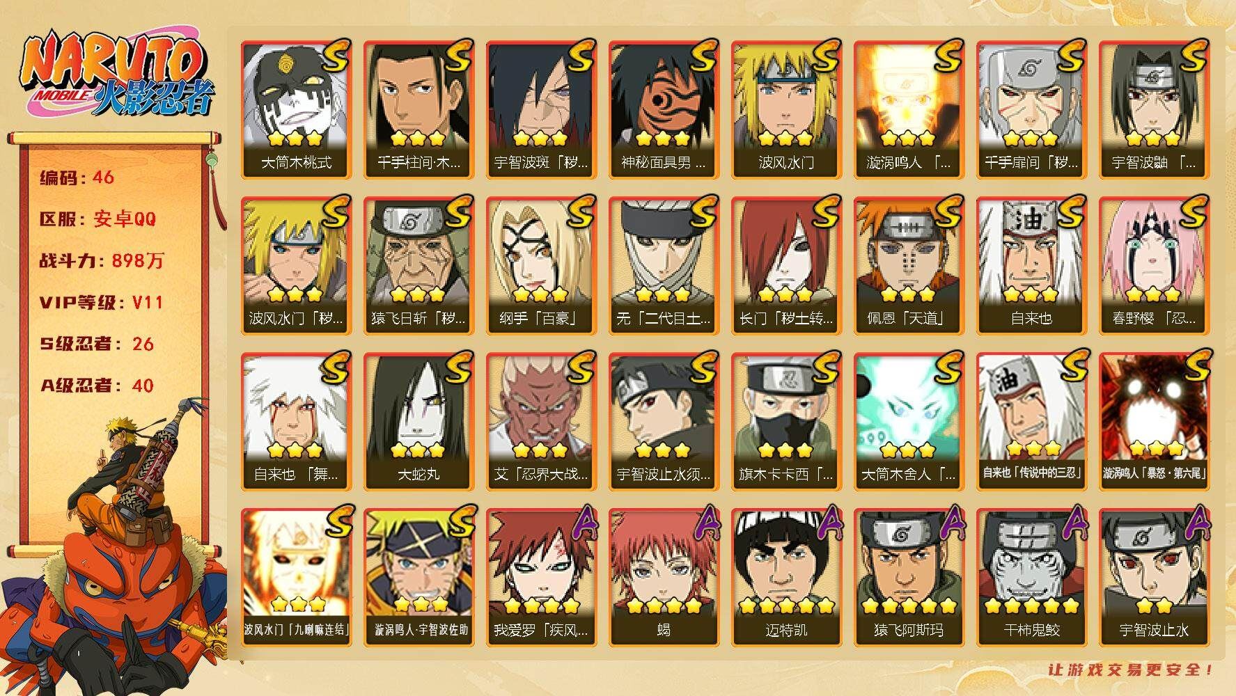Open the 波风水门「九喇嘛连结」 card
Screen dimensions: 1236x696
296,577
